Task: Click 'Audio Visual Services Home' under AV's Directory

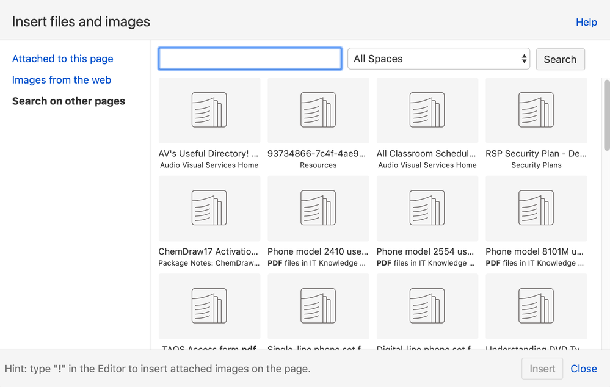Action: 209,165
